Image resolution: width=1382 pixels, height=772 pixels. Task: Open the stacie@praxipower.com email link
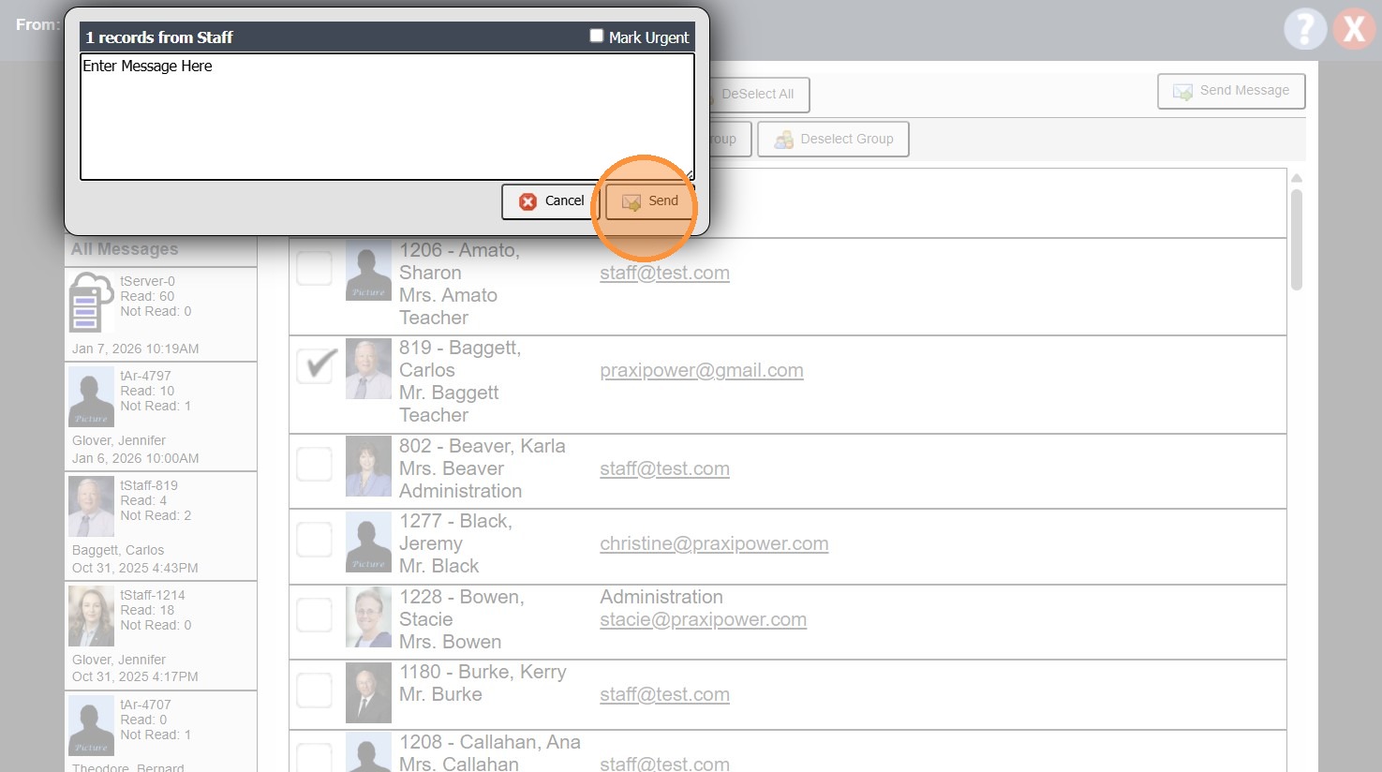(703, 619)
